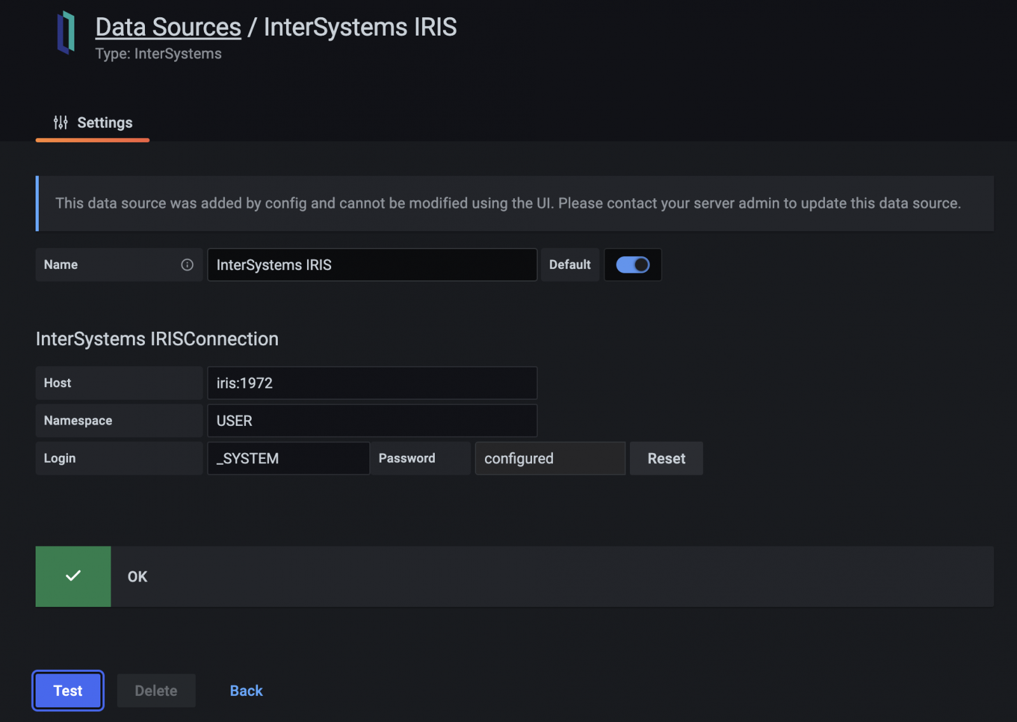
Task: Click the Type: InterSystems subtitle
Action: (158, 54)
